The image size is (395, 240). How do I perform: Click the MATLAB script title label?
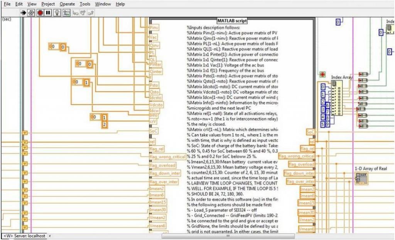coord(232,21)
